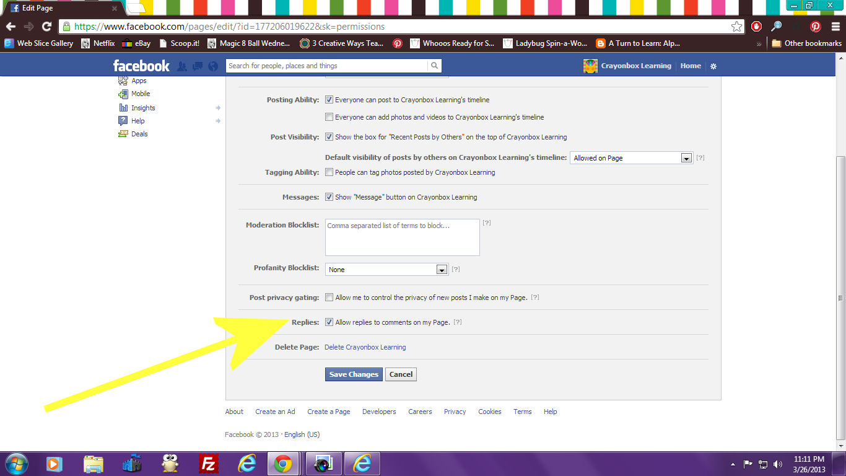
Task: Open the Windows Start button
Action: tap(16, 464)
